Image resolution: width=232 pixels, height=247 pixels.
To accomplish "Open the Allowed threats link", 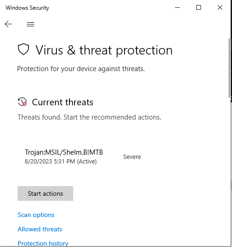I will point(40,229).
